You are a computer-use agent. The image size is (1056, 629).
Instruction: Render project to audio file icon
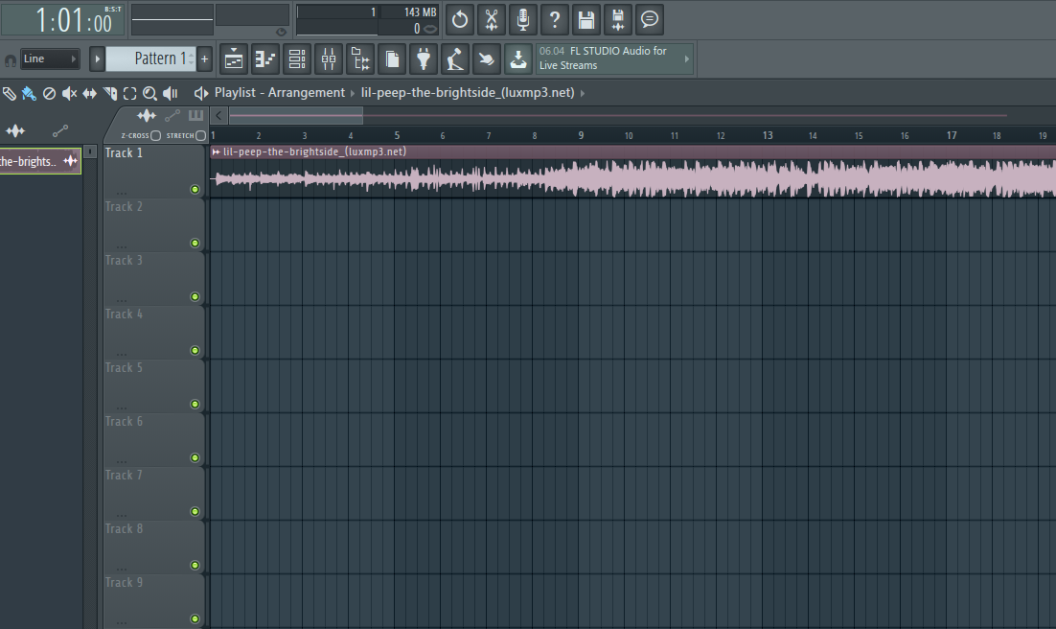(618, 19)
